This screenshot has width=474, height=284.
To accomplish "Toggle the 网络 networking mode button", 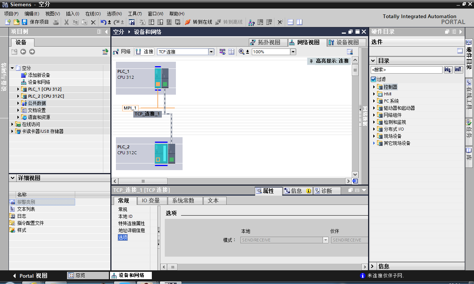I will click(x=122, y=52).
